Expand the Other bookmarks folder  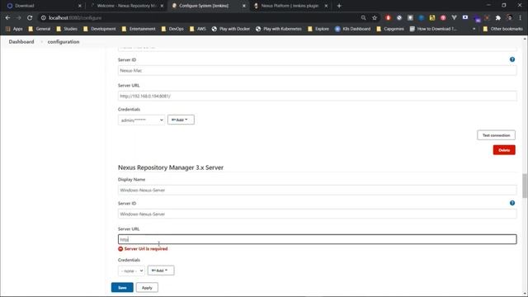pos(502,29)
